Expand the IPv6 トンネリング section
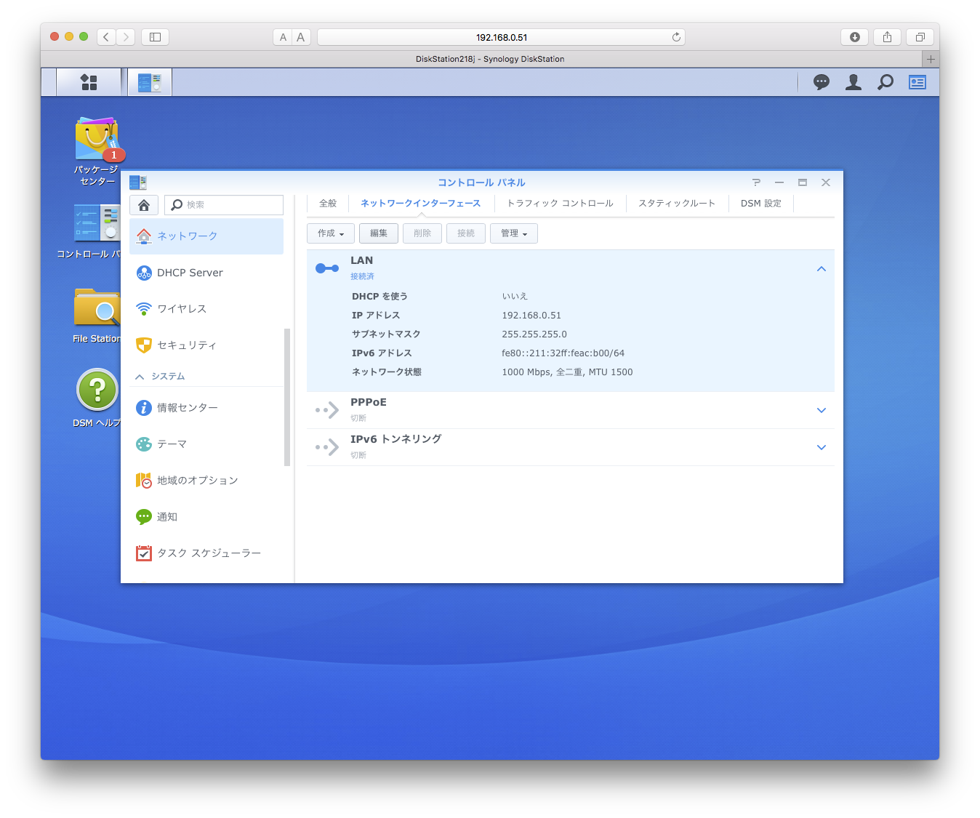Viewport: 980px width, 818px height. tap(822, 447)
